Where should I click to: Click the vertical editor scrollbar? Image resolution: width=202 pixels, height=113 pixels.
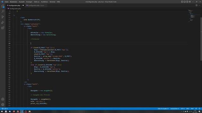(201, 39)
